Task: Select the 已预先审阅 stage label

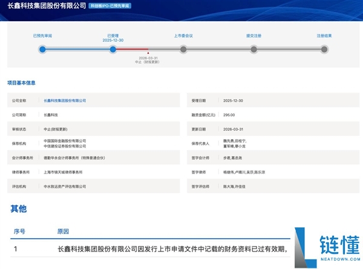Action: click(x=42, y=36)
